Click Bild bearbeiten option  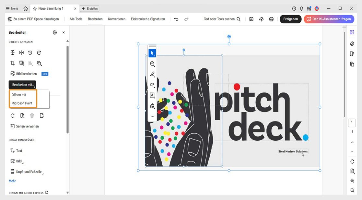tap(24, 74)
